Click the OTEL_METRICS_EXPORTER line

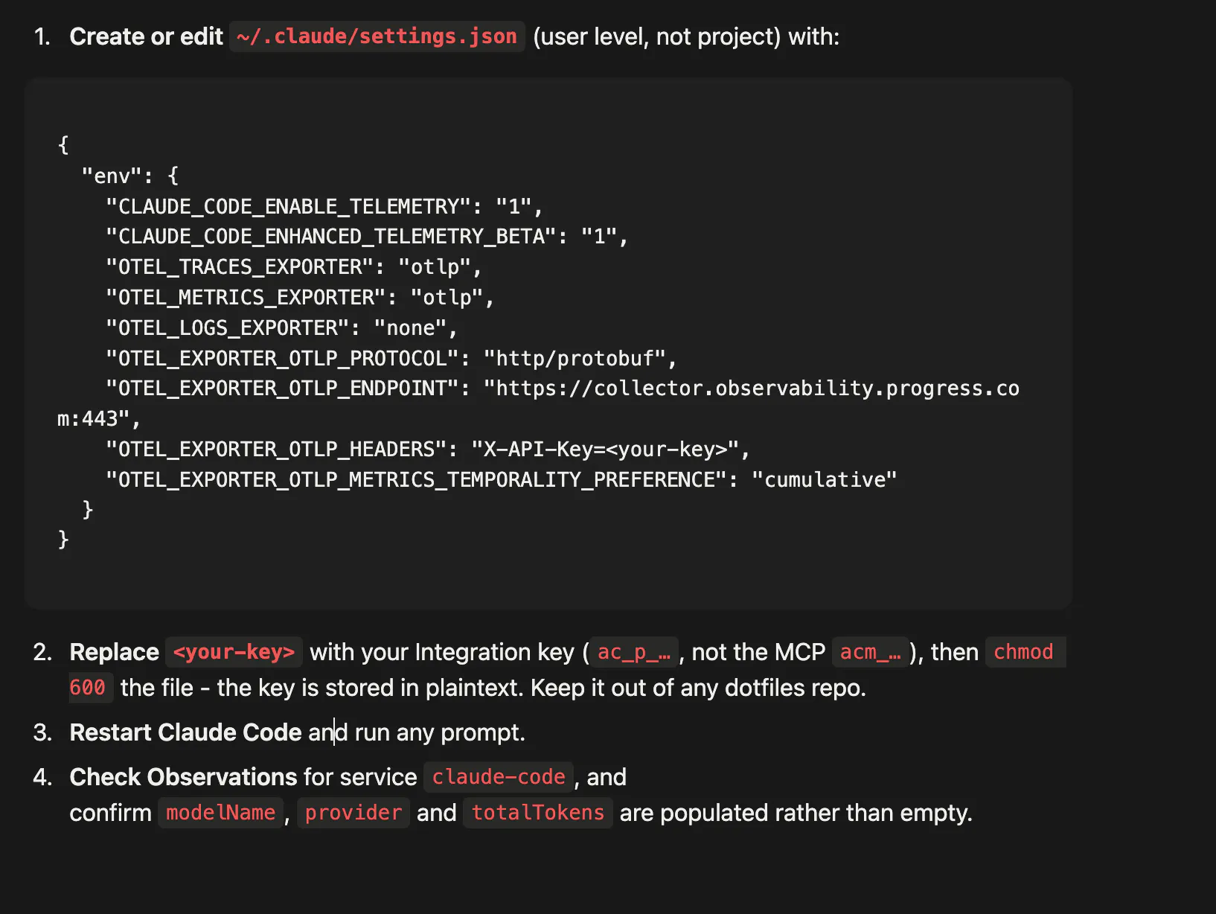point(300,298)
